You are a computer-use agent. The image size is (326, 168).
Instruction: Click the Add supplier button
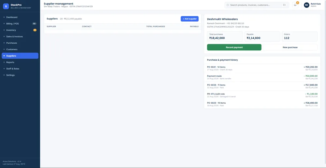click(x=190, y=19)
